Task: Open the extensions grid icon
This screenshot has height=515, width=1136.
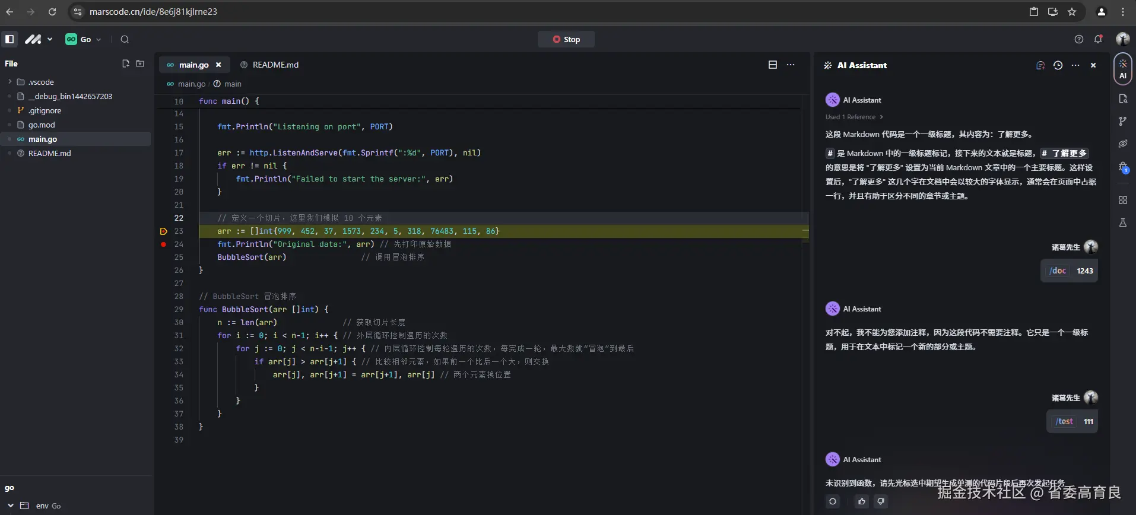Action: 1122,200
